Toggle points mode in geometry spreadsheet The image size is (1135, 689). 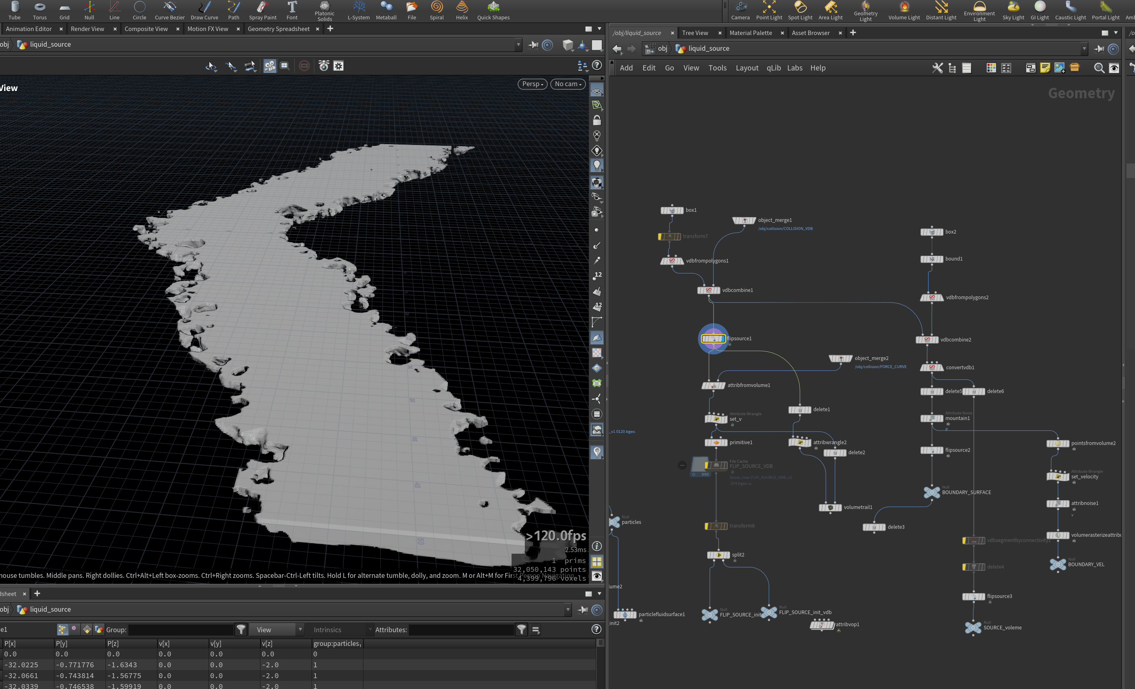(x=63, y=629)
